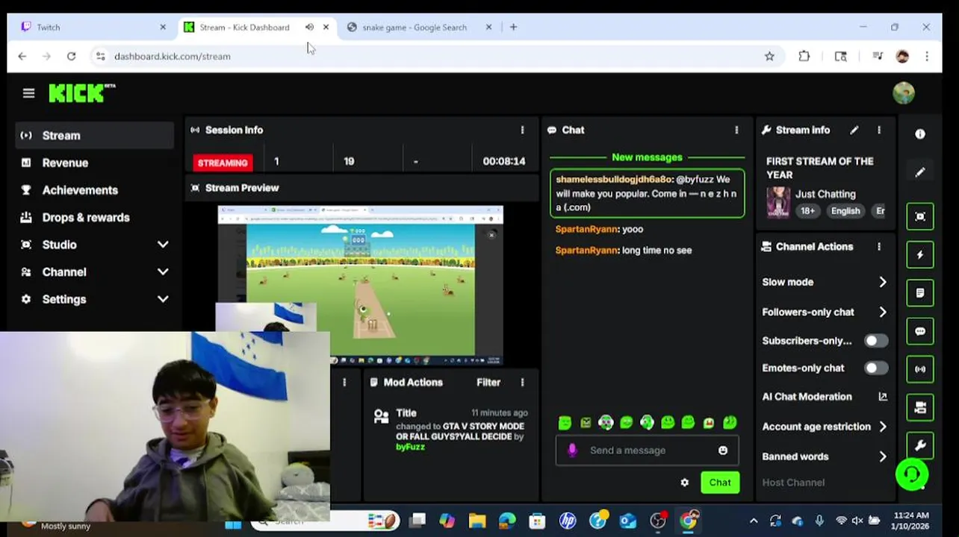This screenshot has height=537, width=959.
Task: Open emoji picker in message box
Action: coord(723,450)
